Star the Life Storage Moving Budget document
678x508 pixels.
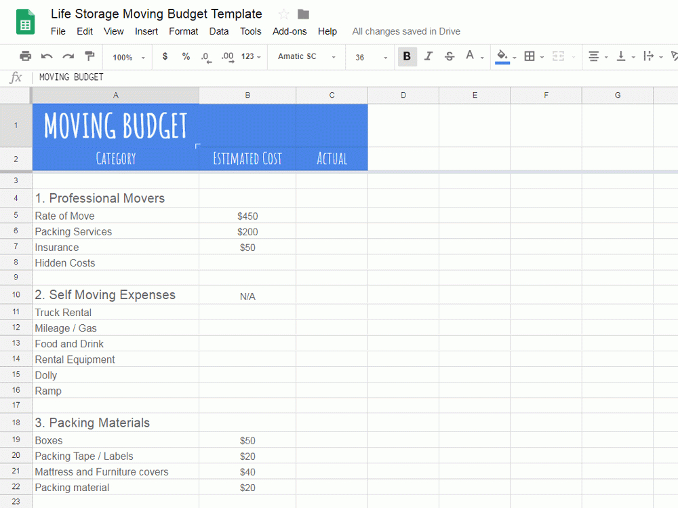point(283,14)
